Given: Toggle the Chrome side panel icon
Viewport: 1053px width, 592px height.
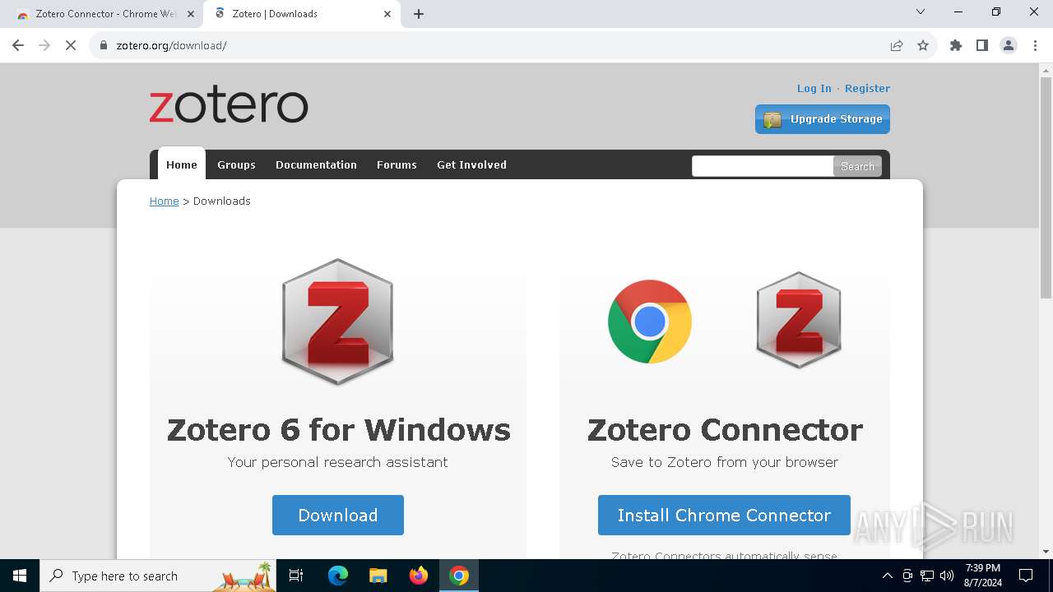Looking at the screenshot, I should coord(982,45).
